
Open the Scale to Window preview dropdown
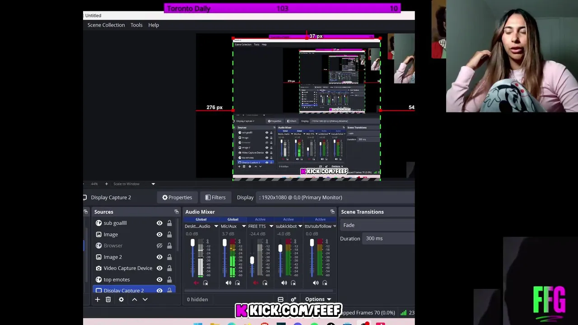[134, 184]
